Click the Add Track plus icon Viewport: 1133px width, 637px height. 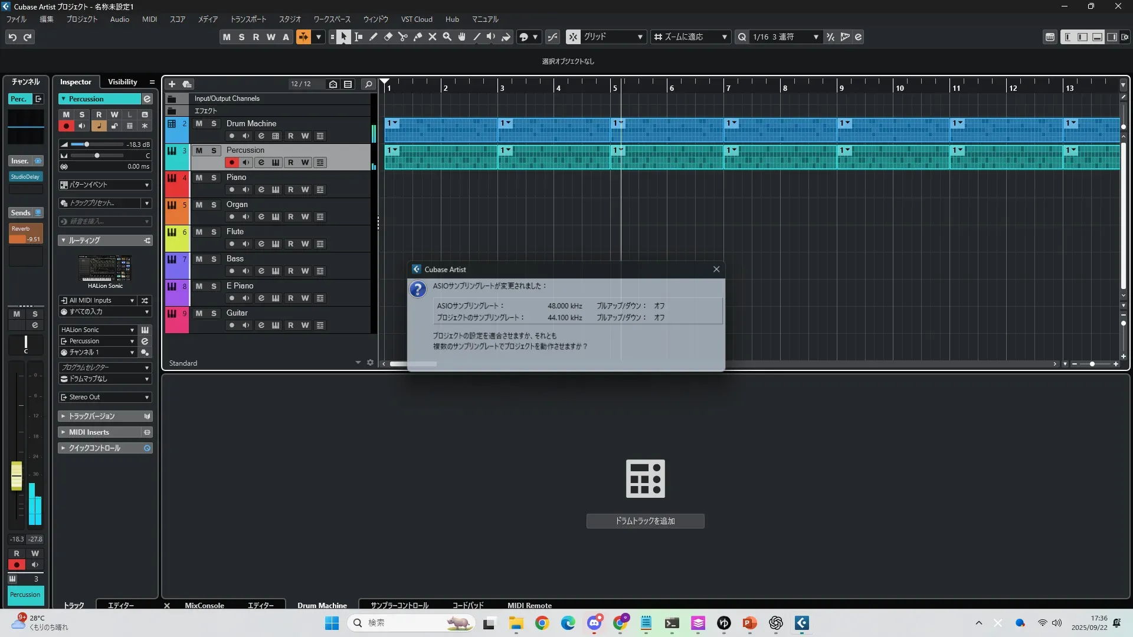pyautogui.click(x=172, y=84)
